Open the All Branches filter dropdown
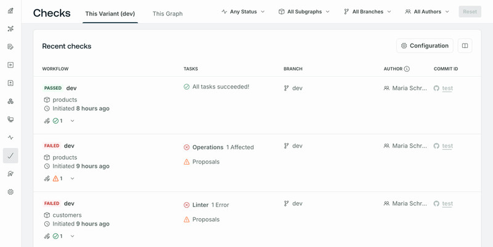The width and height of the screenshot is (493, 247). [x=367, y=12]
